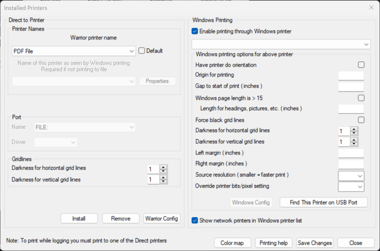Open the Color map dialog
This screenshot has height=251, width=380.
233,243
